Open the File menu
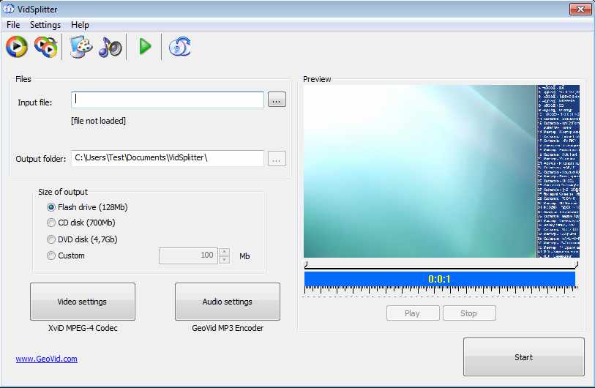The height and width of the screenshot is (388, 595). (13, 25)
